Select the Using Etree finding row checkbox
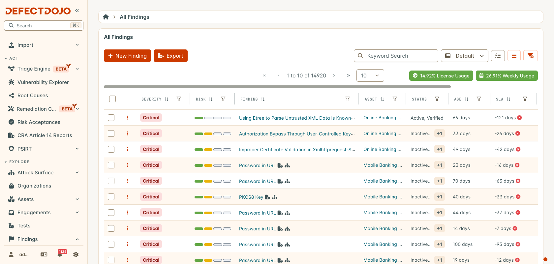The height and width of the screenshot is (264, 554). point(111,118)
